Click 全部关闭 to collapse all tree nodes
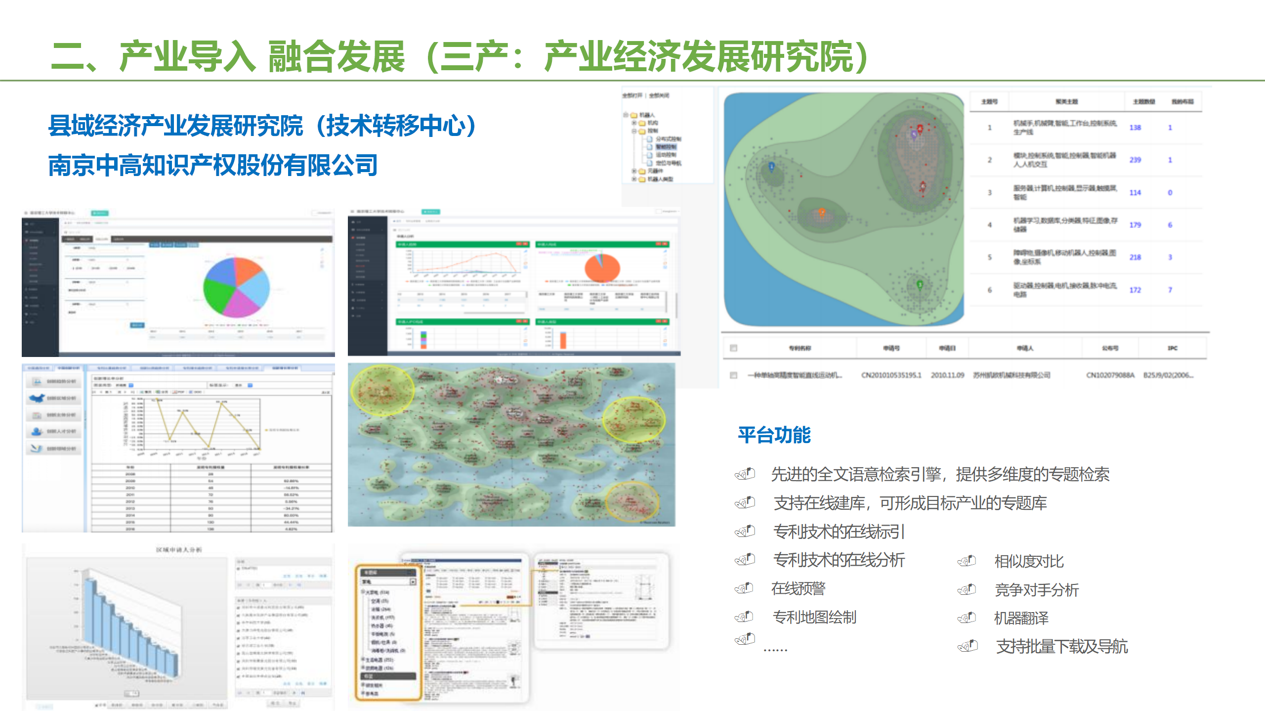This screenshot has width=1265, height=712. pos(659,95)
